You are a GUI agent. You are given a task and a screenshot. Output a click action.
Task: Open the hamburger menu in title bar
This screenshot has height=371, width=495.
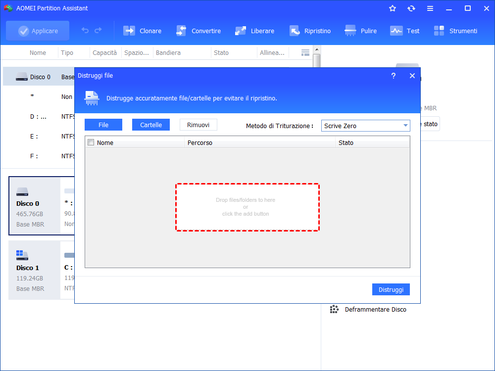[430, 8]
